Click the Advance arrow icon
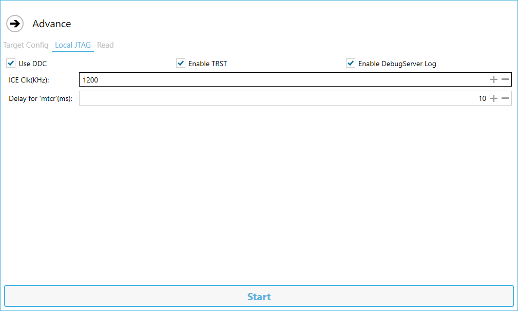Screen dimensions: 518x311 point(15,24)
